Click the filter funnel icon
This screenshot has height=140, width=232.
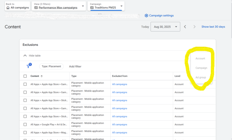click(29, 66)
